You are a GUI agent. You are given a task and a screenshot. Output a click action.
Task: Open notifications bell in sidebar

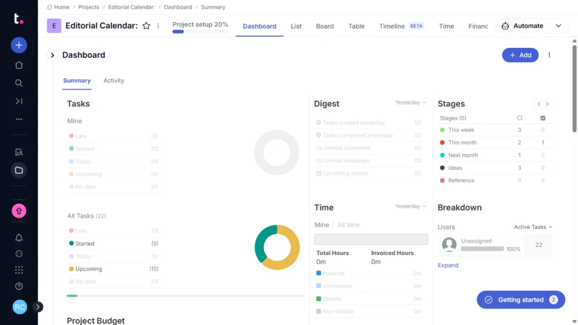(x=19, y=238)
